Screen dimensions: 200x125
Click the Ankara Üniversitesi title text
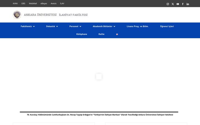pos(40,15)
